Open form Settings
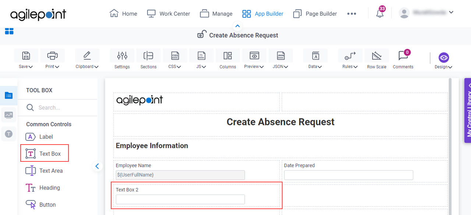Image resolution: width=471 pixels, height=215 pixels. pos(122,59)
